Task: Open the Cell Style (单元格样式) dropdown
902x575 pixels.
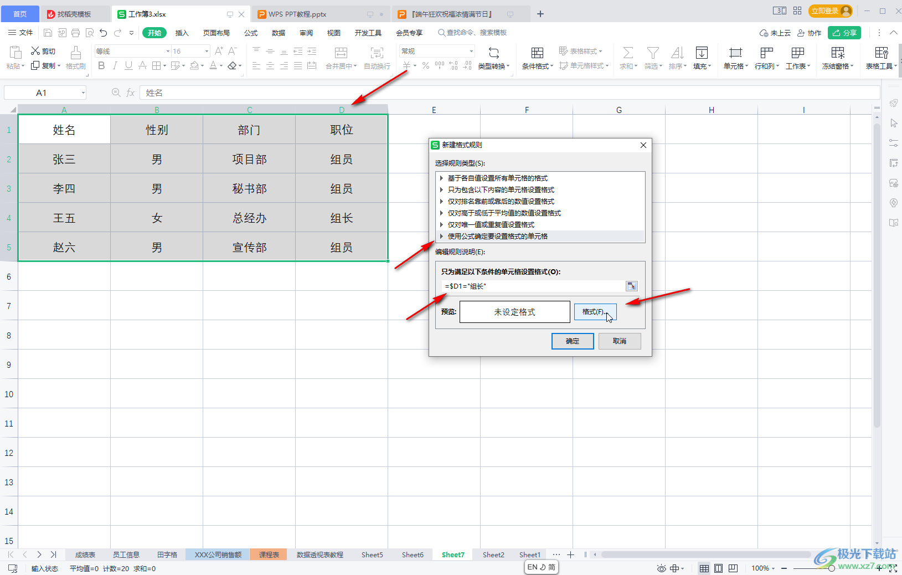Action: [x=584, y=66]
